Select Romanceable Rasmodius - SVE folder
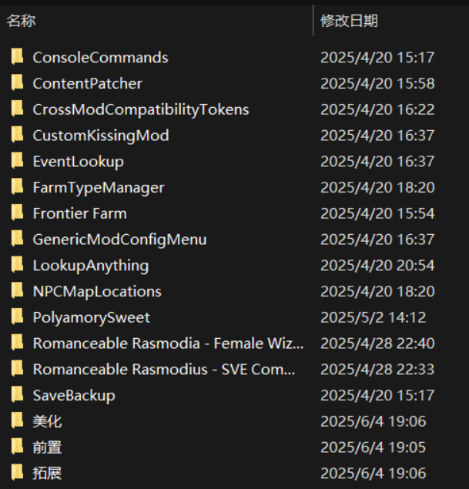469x489 pixels. coord(163,370)
